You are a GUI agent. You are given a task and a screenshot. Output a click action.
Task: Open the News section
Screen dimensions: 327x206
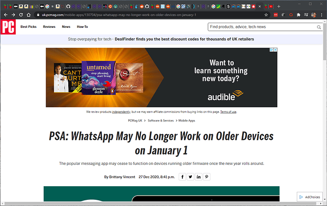point(66,26)
